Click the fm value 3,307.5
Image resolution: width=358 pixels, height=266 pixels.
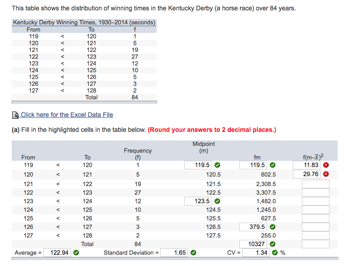(266, 193)
